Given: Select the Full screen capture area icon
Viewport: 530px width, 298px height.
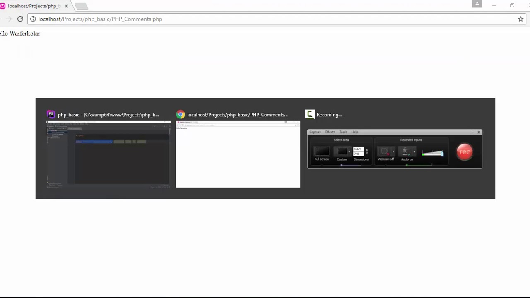Looking at the screenshot, I should click(321, 151).
